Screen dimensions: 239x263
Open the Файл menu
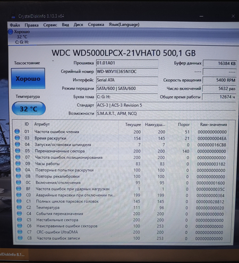tap(15, 25)
